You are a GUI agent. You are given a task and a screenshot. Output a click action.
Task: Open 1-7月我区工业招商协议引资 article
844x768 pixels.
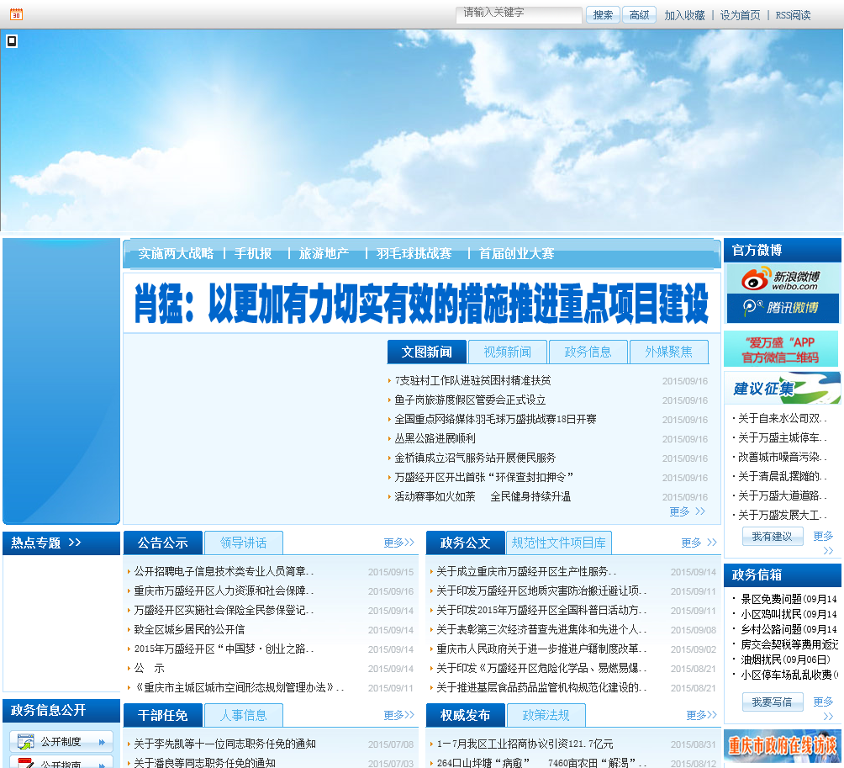(x=525, y=744)
